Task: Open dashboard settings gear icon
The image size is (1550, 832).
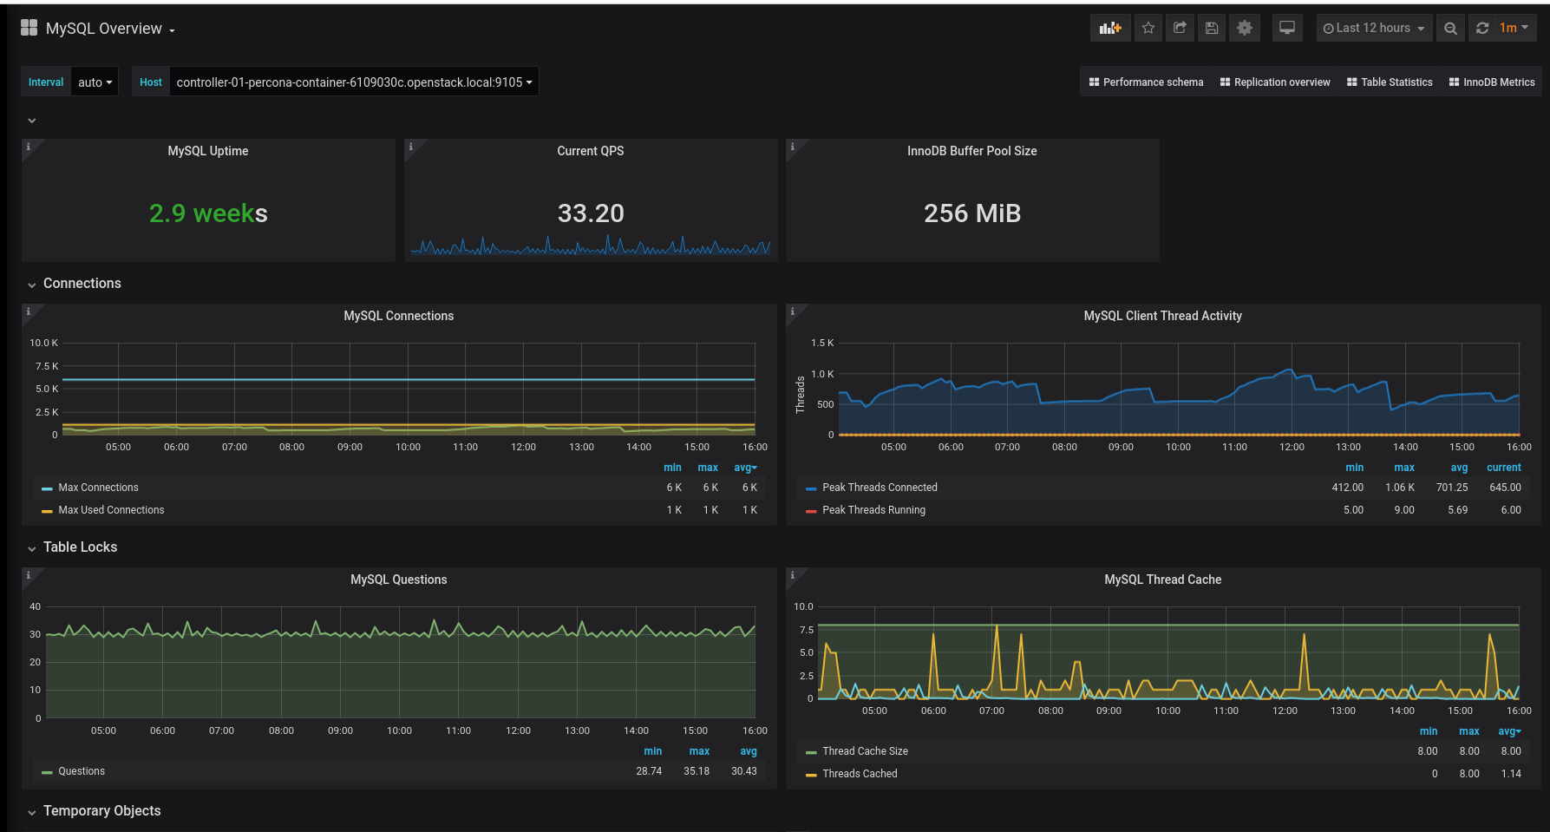Action: tap(1244, 28)
